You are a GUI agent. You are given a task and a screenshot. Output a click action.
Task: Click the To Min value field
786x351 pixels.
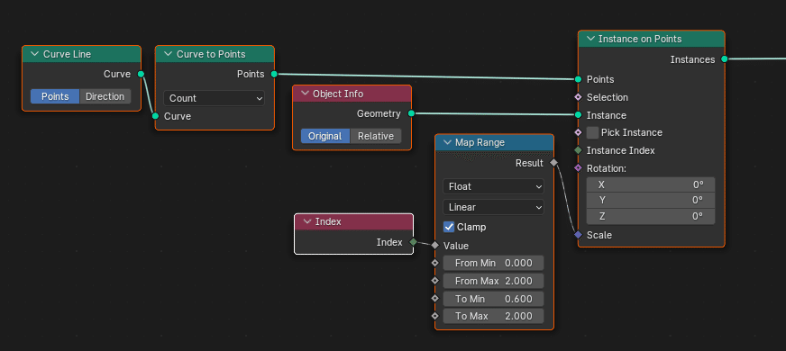(494, 299)
